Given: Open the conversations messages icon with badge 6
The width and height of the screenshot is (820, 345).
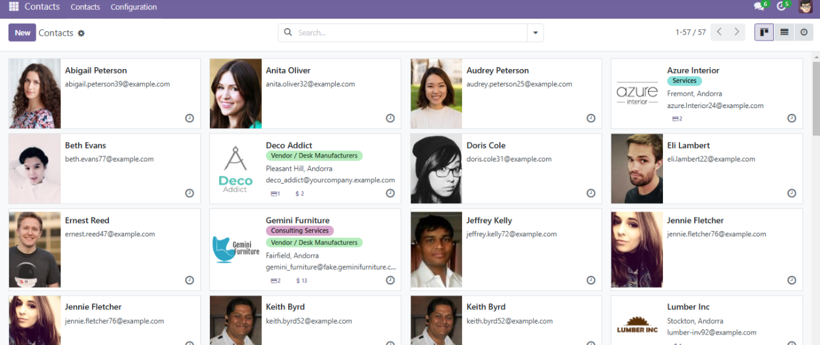Looking at the screenshot, I should pos(760,7).
